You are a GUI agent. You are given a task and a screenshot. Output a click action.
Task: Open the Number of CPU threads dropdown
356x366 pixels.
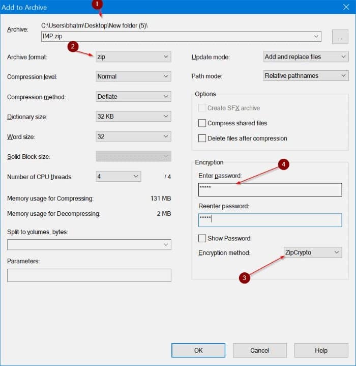click(x=118, y=176)
